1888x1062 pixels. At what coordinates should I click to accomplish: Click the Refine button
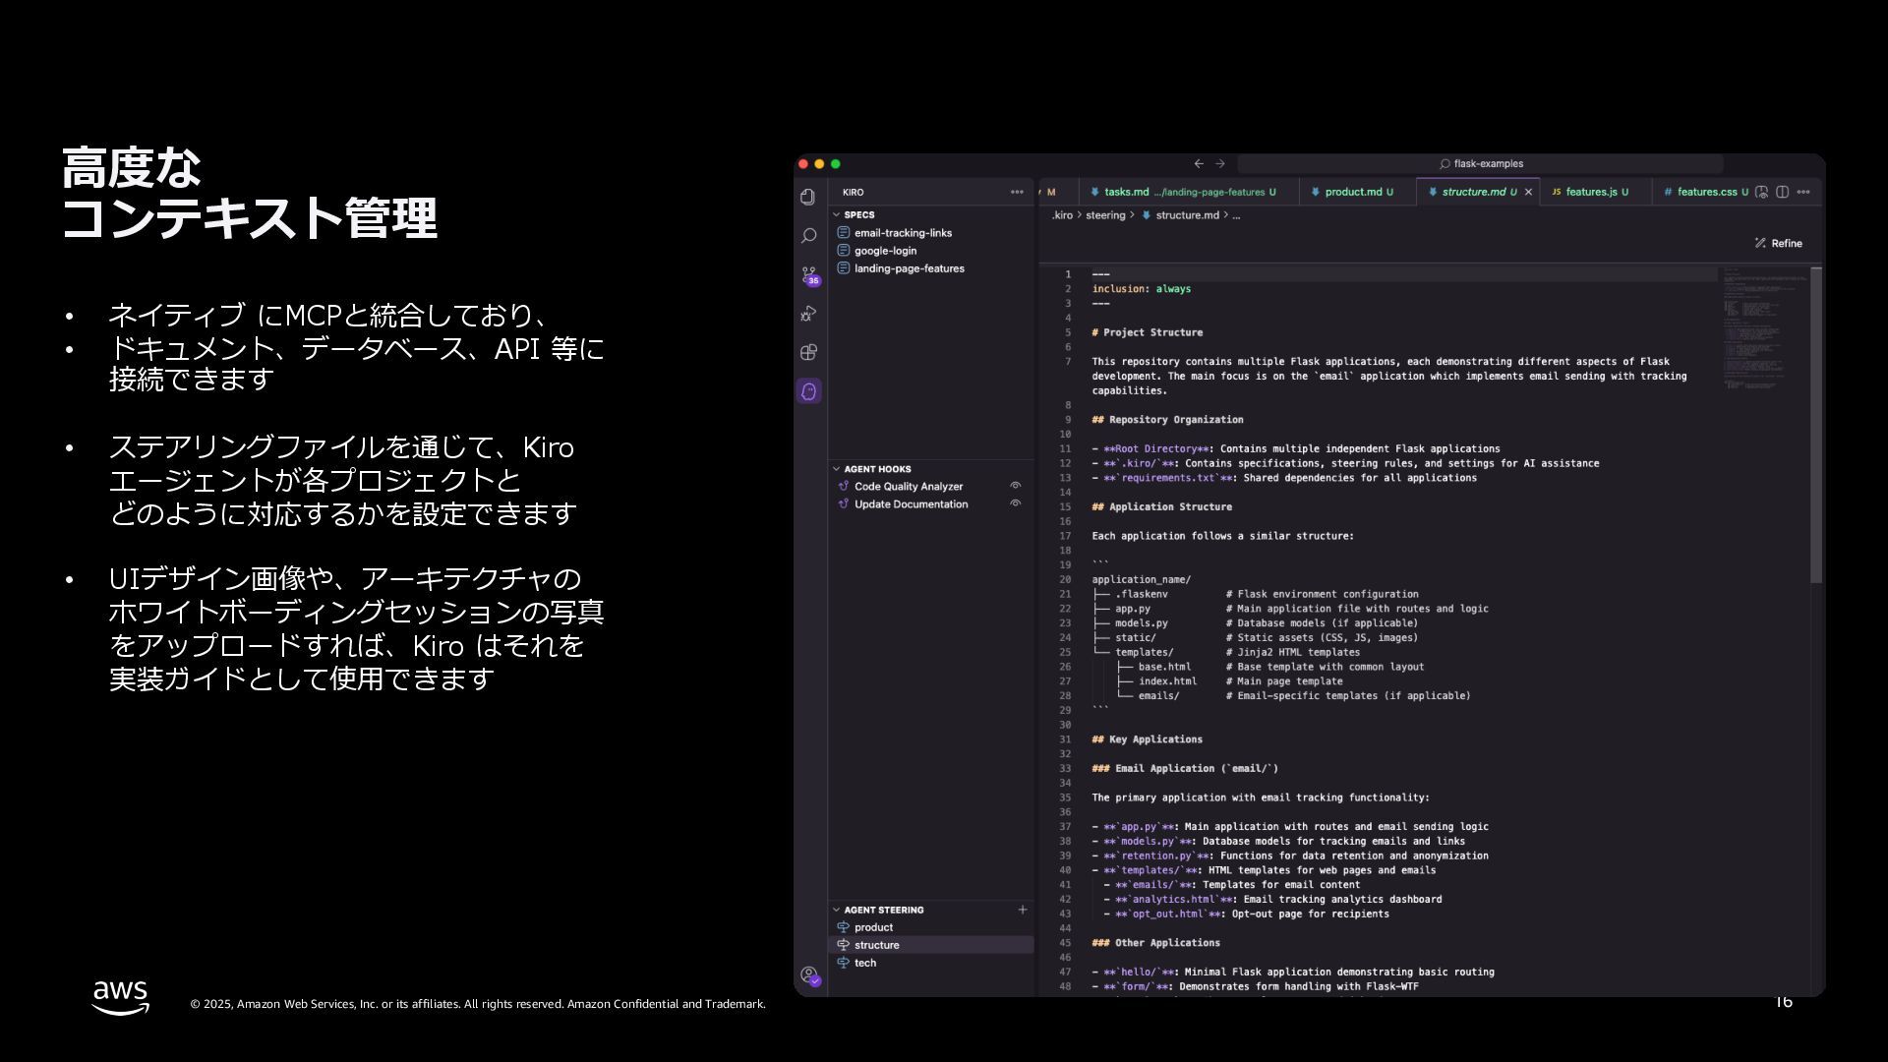[x=1778, y=244]
